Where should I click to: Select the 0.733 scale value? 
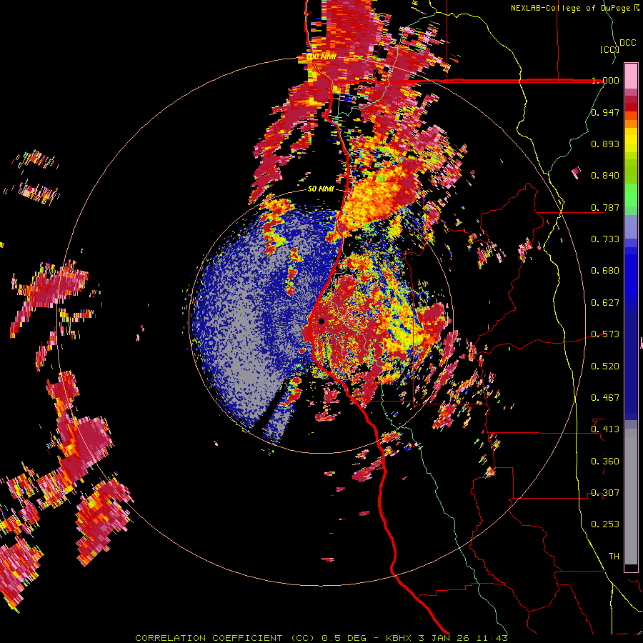[605, 239]
